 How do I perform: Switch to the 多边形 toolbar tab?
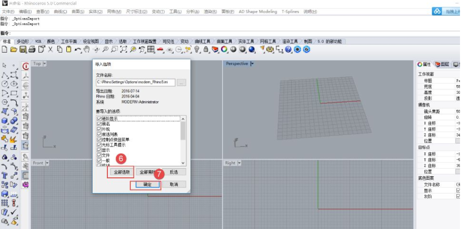click(23, 42)
